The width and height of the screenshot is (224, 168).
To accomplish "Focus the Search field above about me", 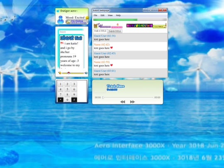I will [71, 32].
